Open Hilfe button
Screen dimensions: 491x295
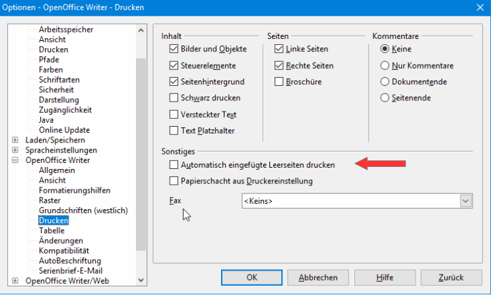click(x=385, y=277)
